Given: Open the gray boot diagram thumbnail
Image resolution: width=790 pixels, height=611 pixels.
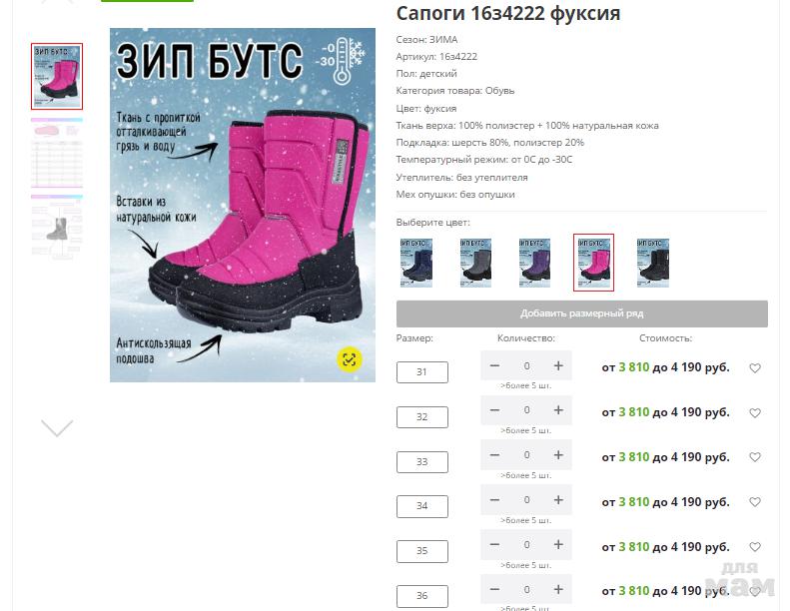Looking at the screenshot, I should 57,227.
